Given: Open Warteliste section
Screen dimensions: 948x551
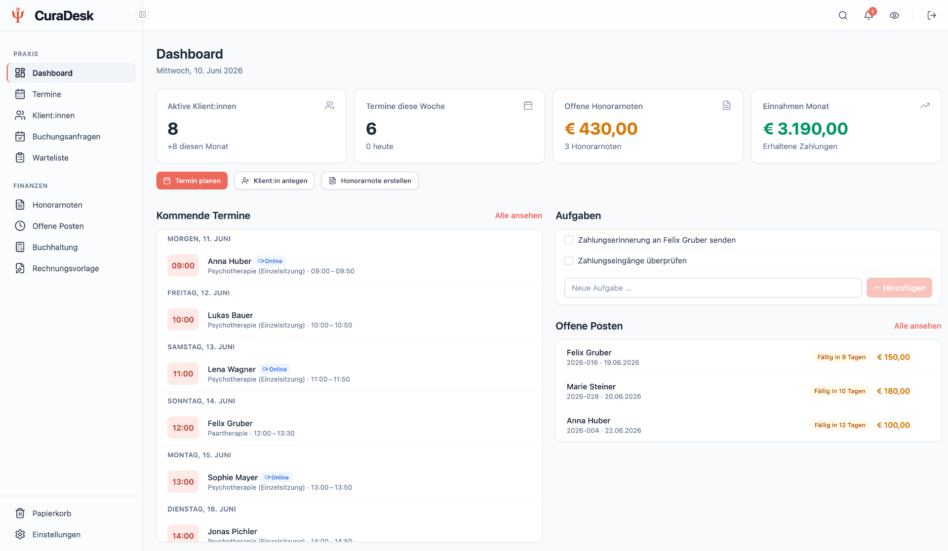Looking at the screenshot, I should pyautogui.click(x=72, y=158).
